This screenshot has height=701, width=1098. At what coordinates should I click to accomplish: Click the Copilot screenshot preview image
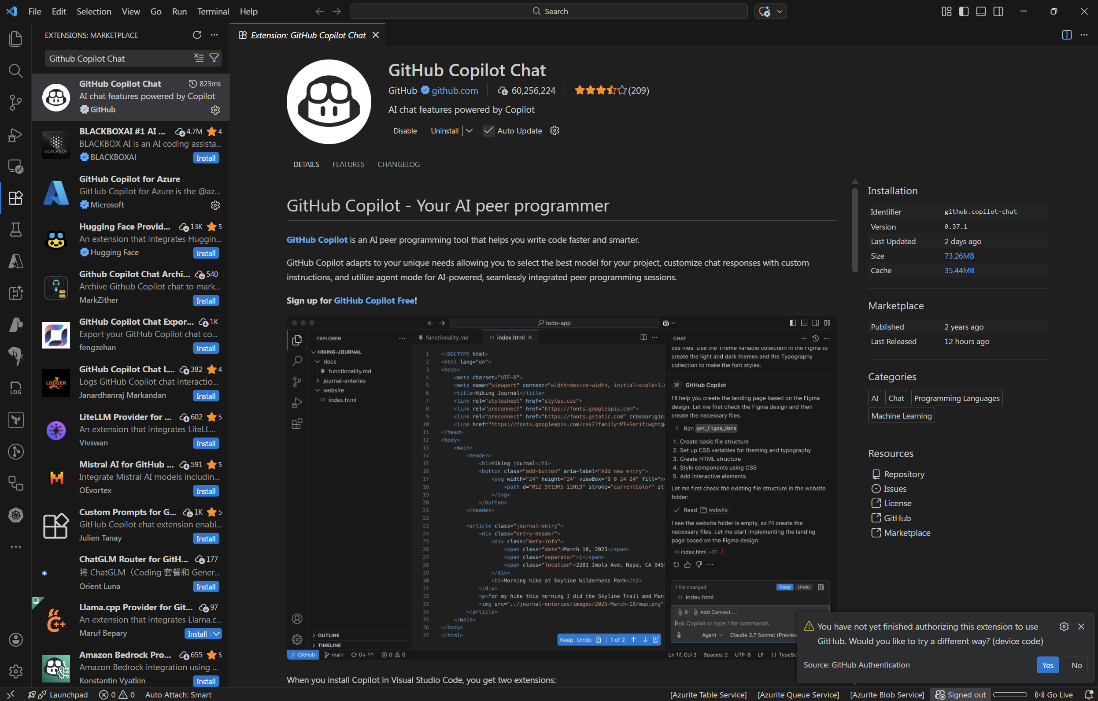561,487
